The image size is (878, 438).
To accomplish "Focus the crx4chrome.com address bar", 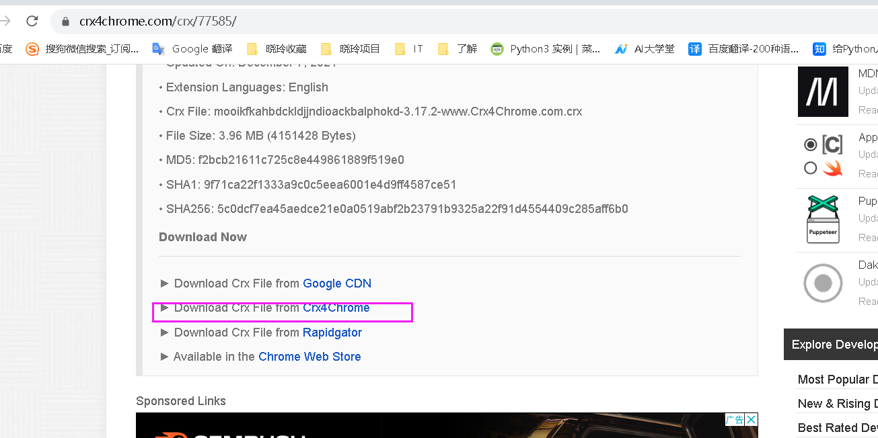I will tap(464, 21).
